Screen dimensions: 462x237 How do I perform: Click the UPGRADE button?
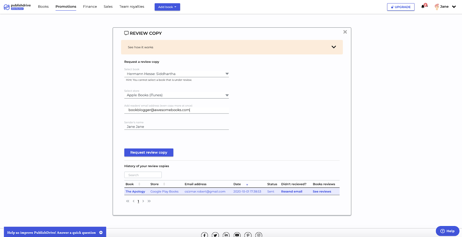401,7
